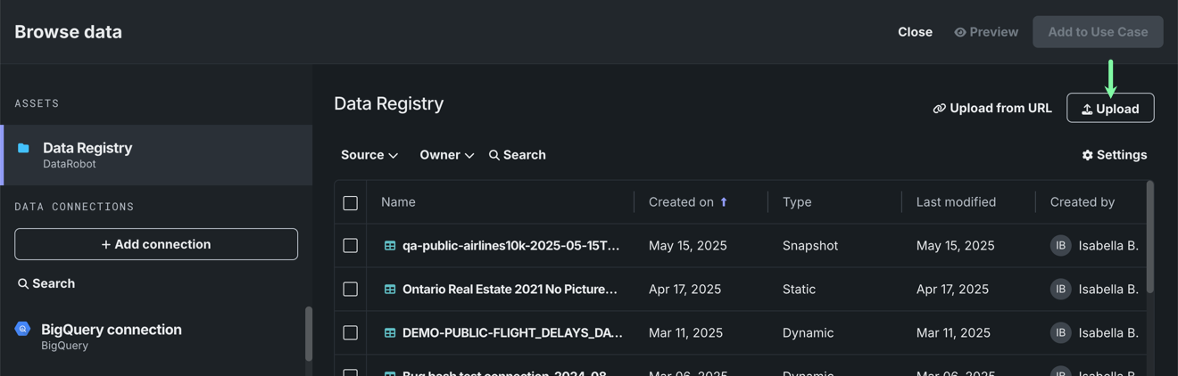Click the Data Registry folder icon
Screen dimensions: 1178x376
click(x=23, y=148)
